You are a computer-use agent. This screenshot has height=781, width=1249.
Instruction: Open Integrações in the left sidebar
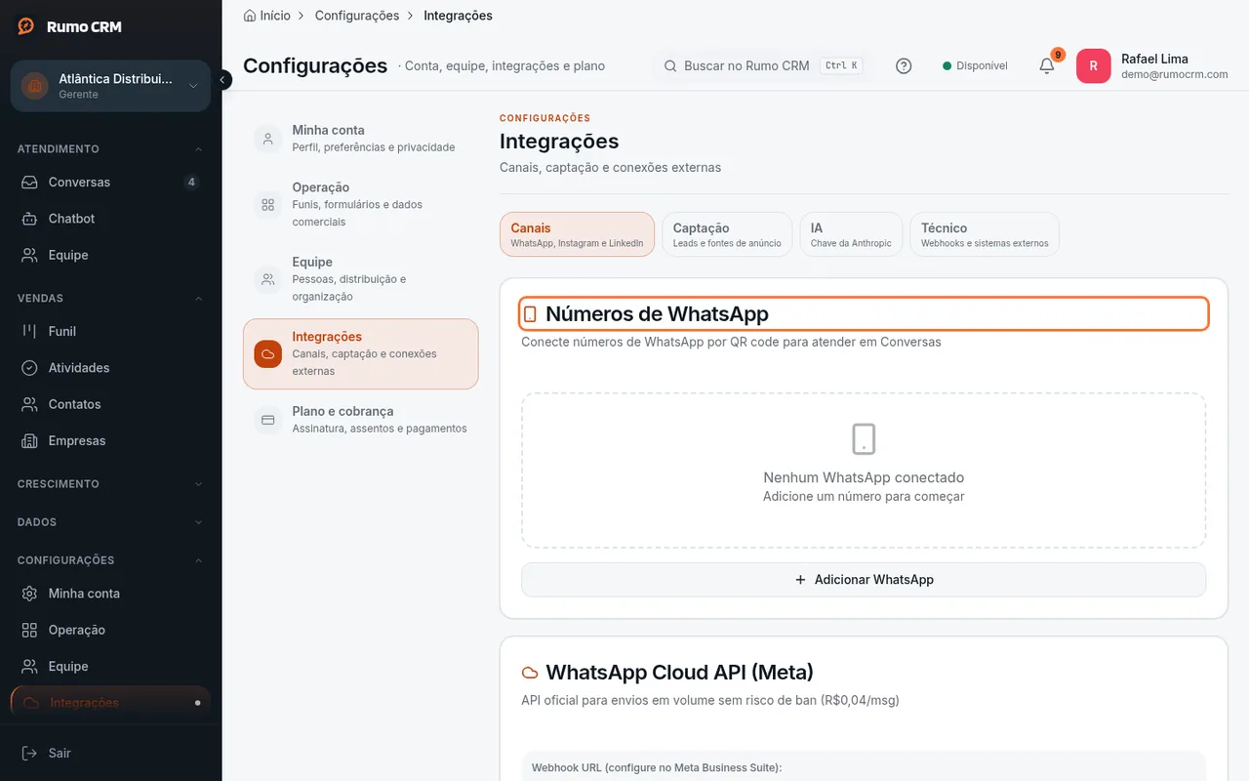coord(110,703)
